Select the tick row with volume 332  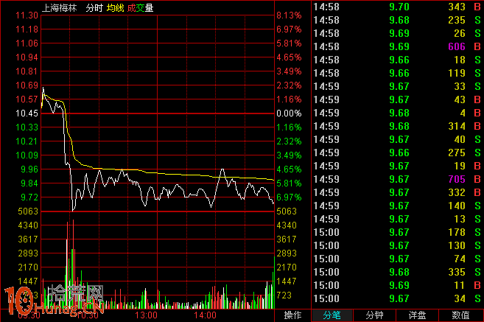point(397,192)
